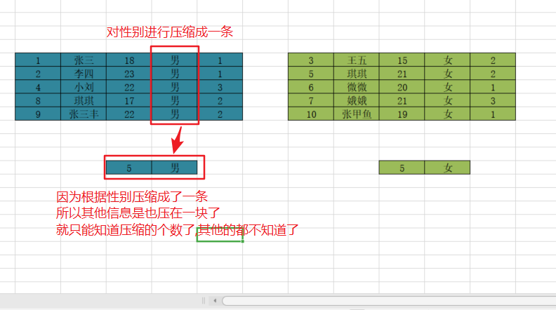Select the age cell showing 20
This screenshot has height=310, width=556.
click(402, 87)
